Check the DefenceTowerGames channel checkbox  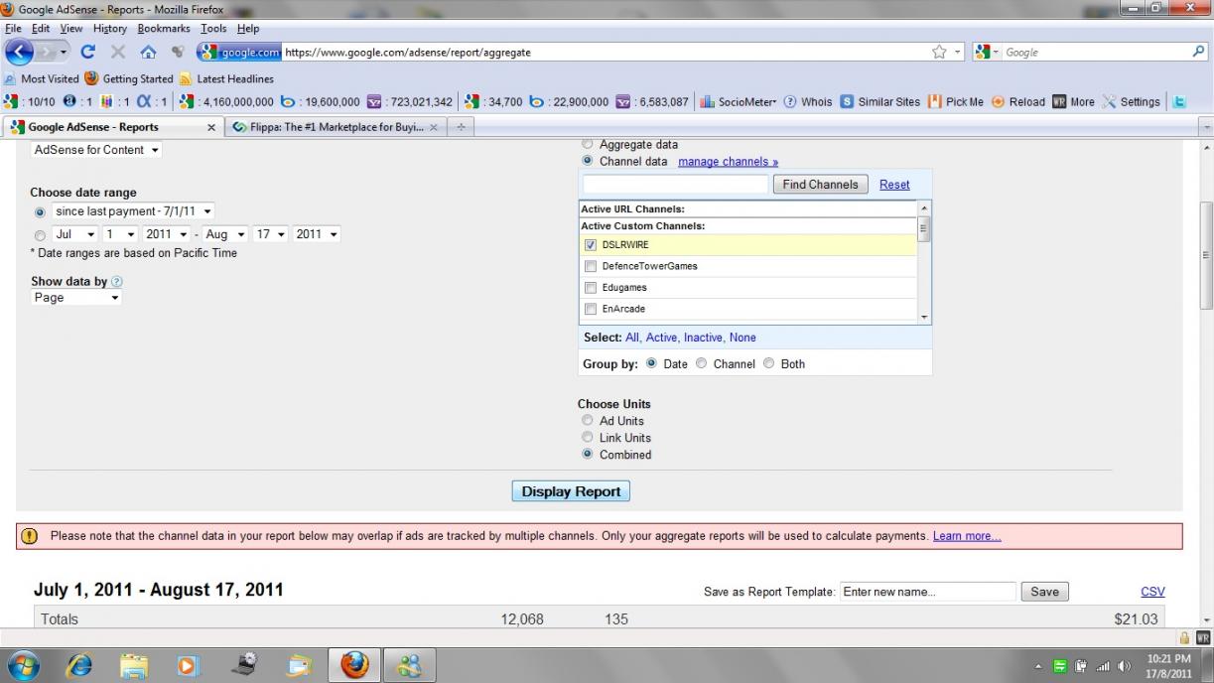pos(591,266)
